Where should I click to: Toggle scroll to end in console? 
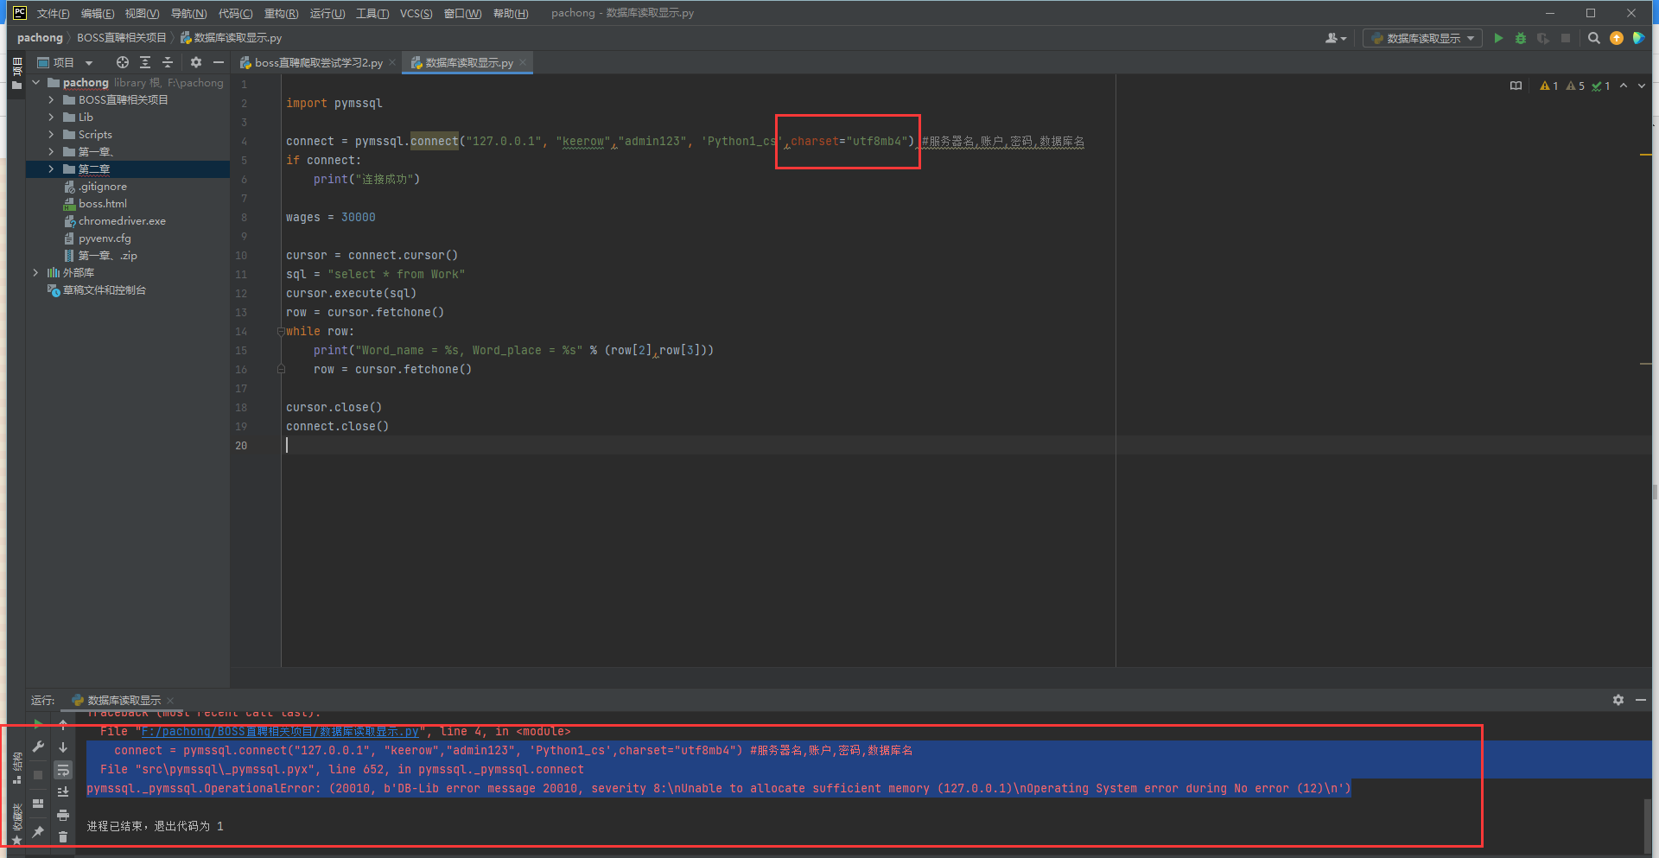pyautogui.click(x=63, y=791)
